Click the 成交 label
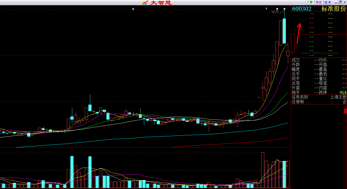 (296, 60)
